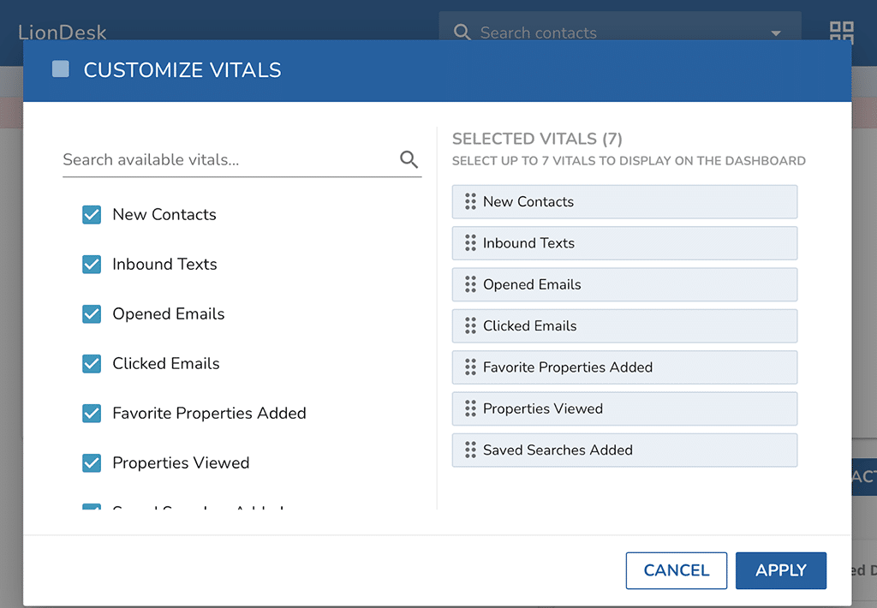Uncheck the Inbound Texts checkbox

click(92, 265)
